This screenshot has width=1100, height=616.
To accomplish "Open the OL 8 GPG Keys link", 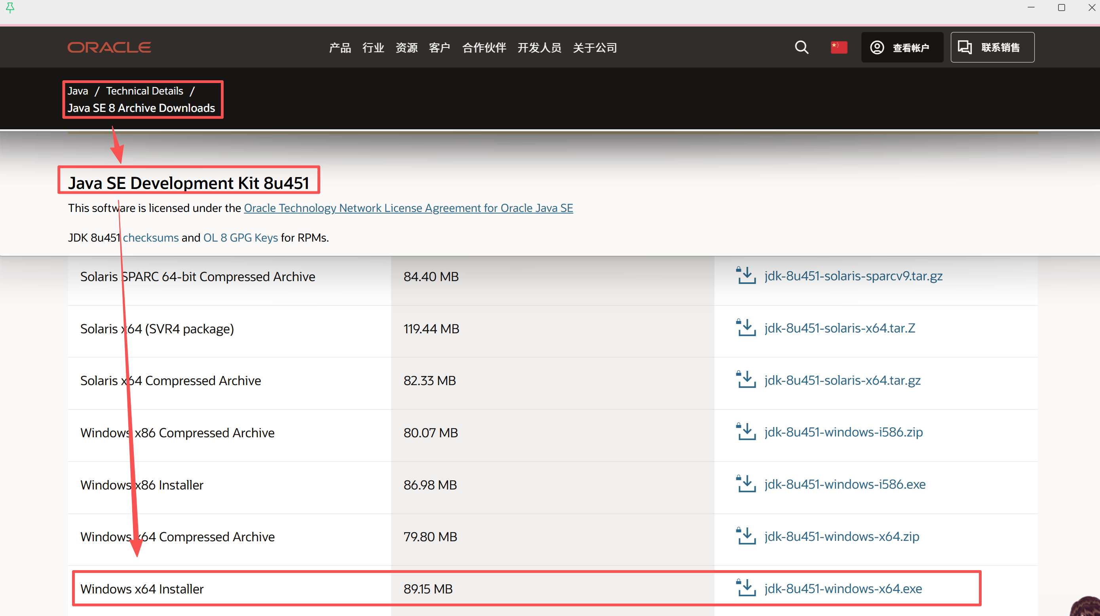I will click(x=240, y=238).
